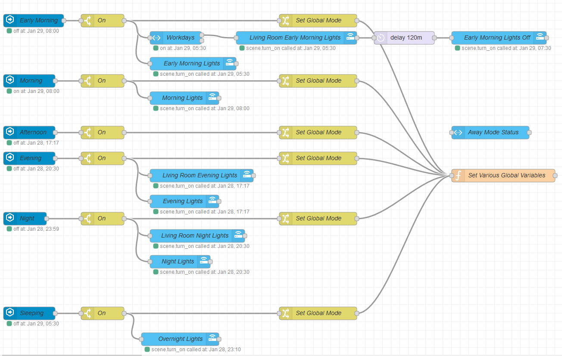The height and width of the screenshot is (356, 562).
Task: Click the change icon on Sleeping's Set Global Mode node
Action: pyautogui.click(x=286, y=313)
